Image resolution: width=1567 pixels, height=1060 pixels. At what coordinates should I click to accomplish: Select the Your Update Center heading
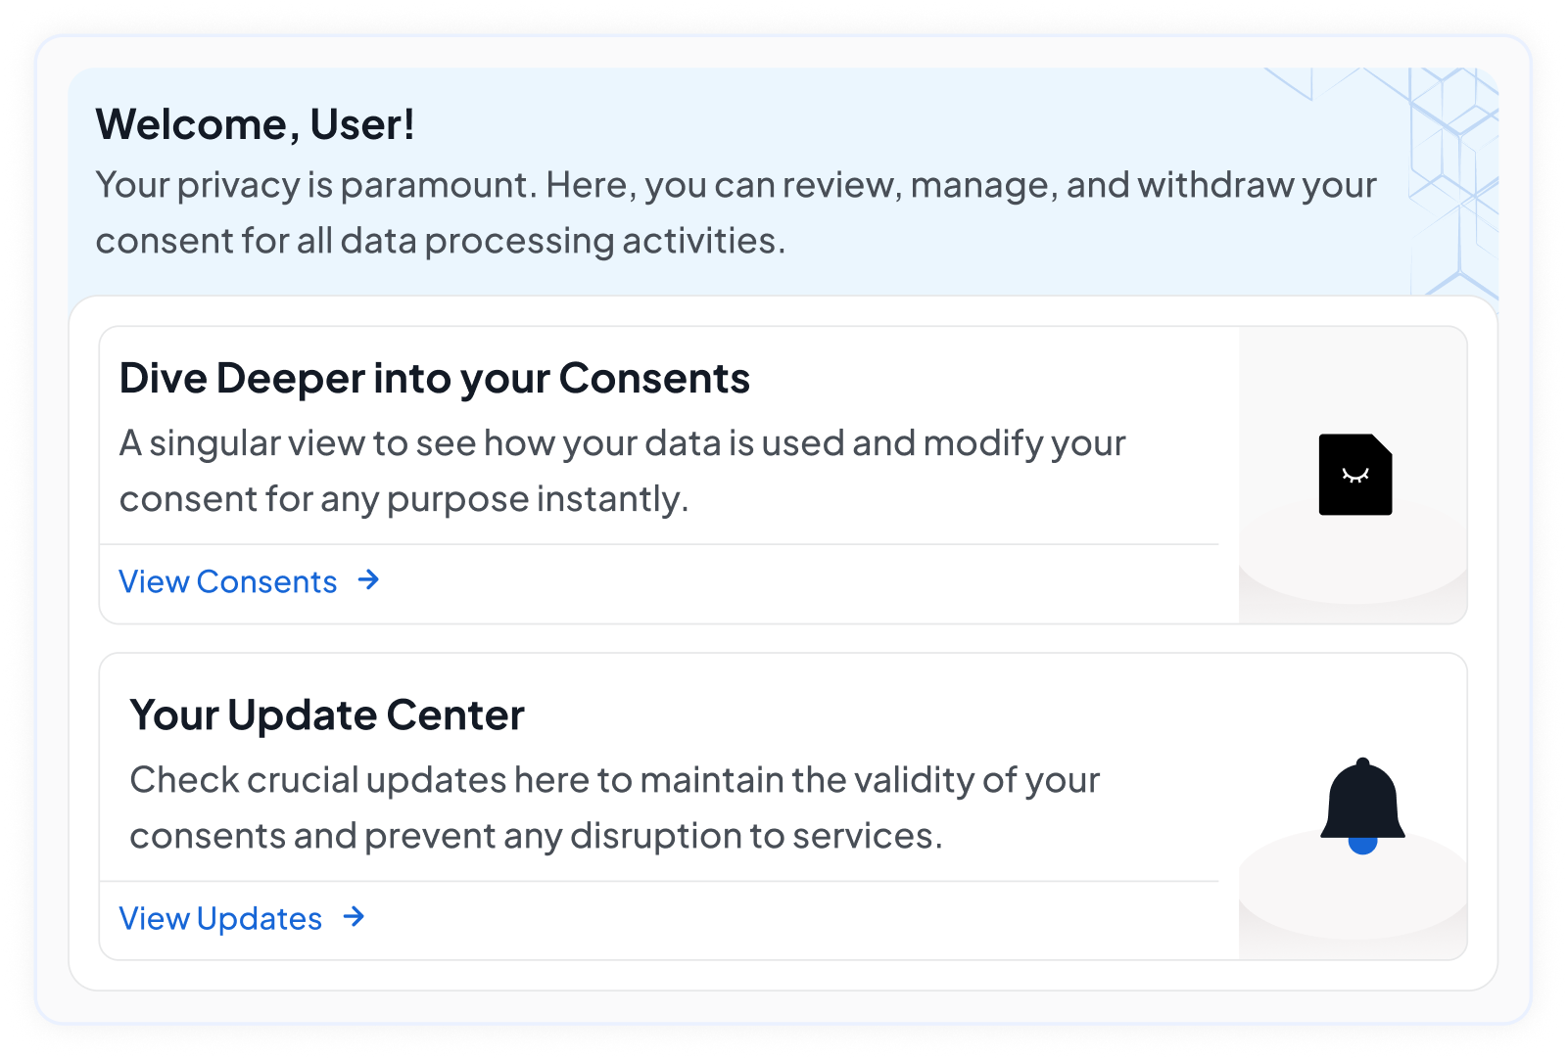point(327,715)
